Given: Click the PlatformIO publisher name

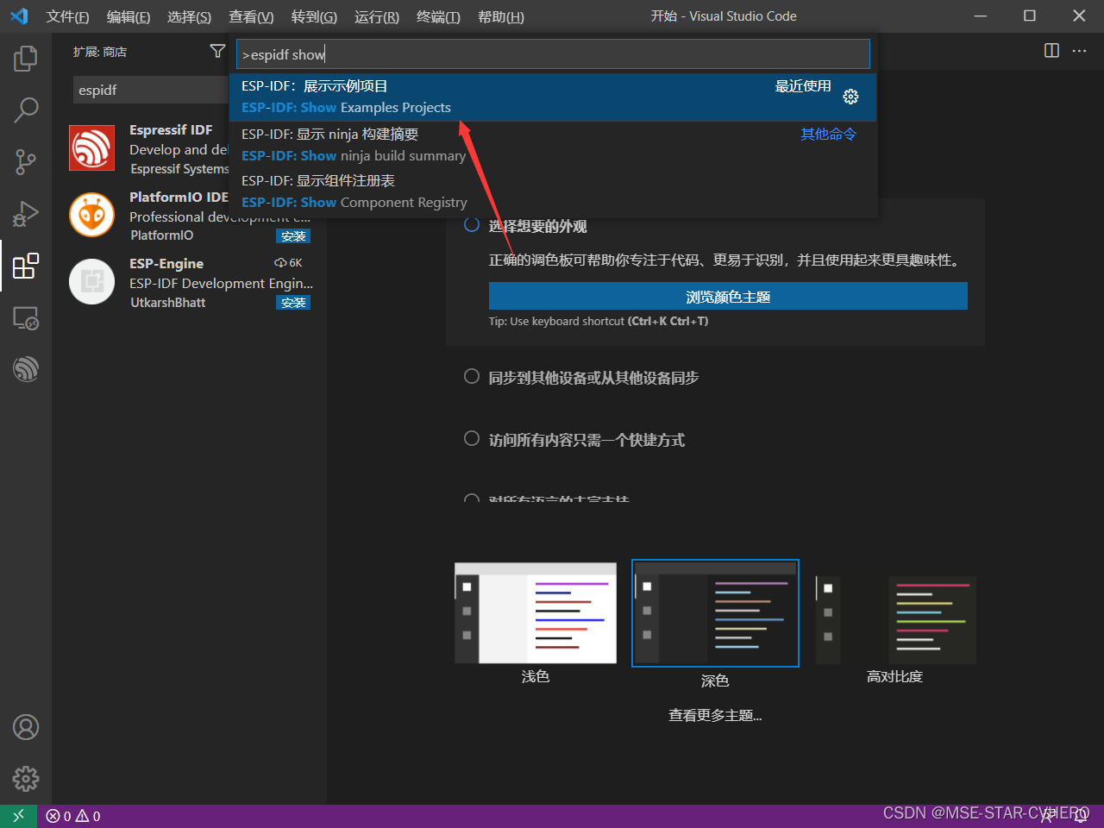Looking at the screenshot, I should pos(162,235).
